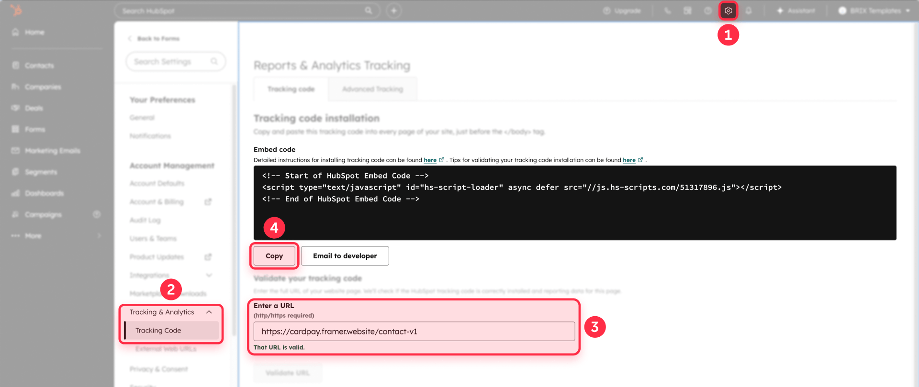Open Product Updates

click(x=157, y=257)
